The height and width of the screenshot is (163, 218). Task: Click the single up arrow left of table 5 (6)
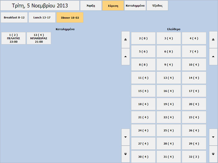[x=126, y=57]
